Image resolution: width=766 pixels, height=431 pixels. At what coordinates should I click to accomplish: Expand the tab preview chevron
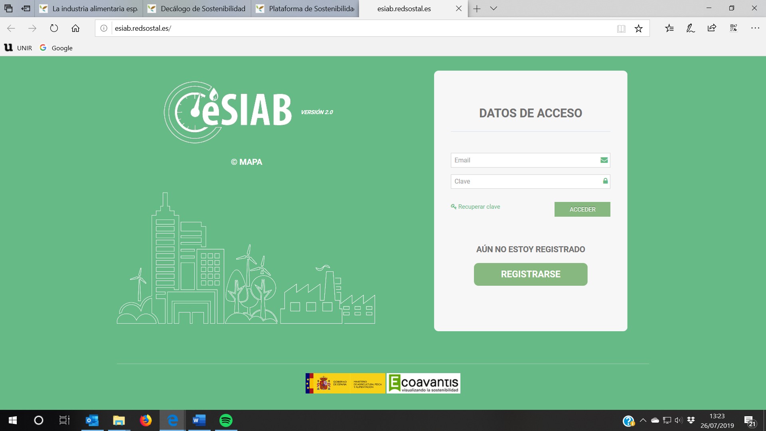pos(494,8)
